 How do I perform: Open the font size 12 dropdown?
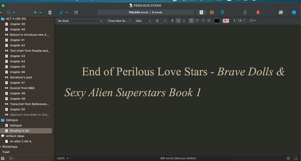point(161,21)
